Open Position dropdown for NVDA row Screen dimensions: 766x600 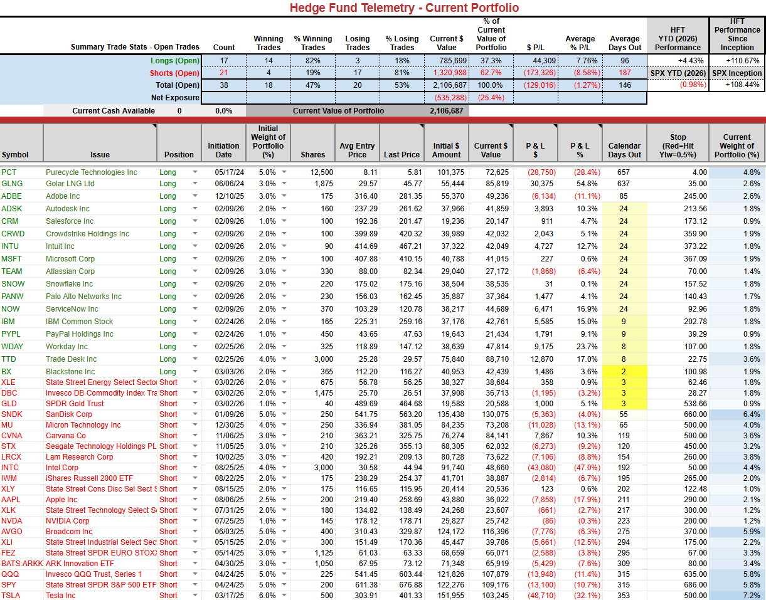194,521
